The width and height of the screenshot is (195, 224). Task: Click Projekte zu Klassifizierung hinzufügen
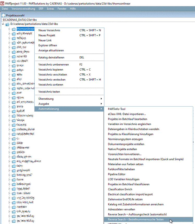(148, 134)
